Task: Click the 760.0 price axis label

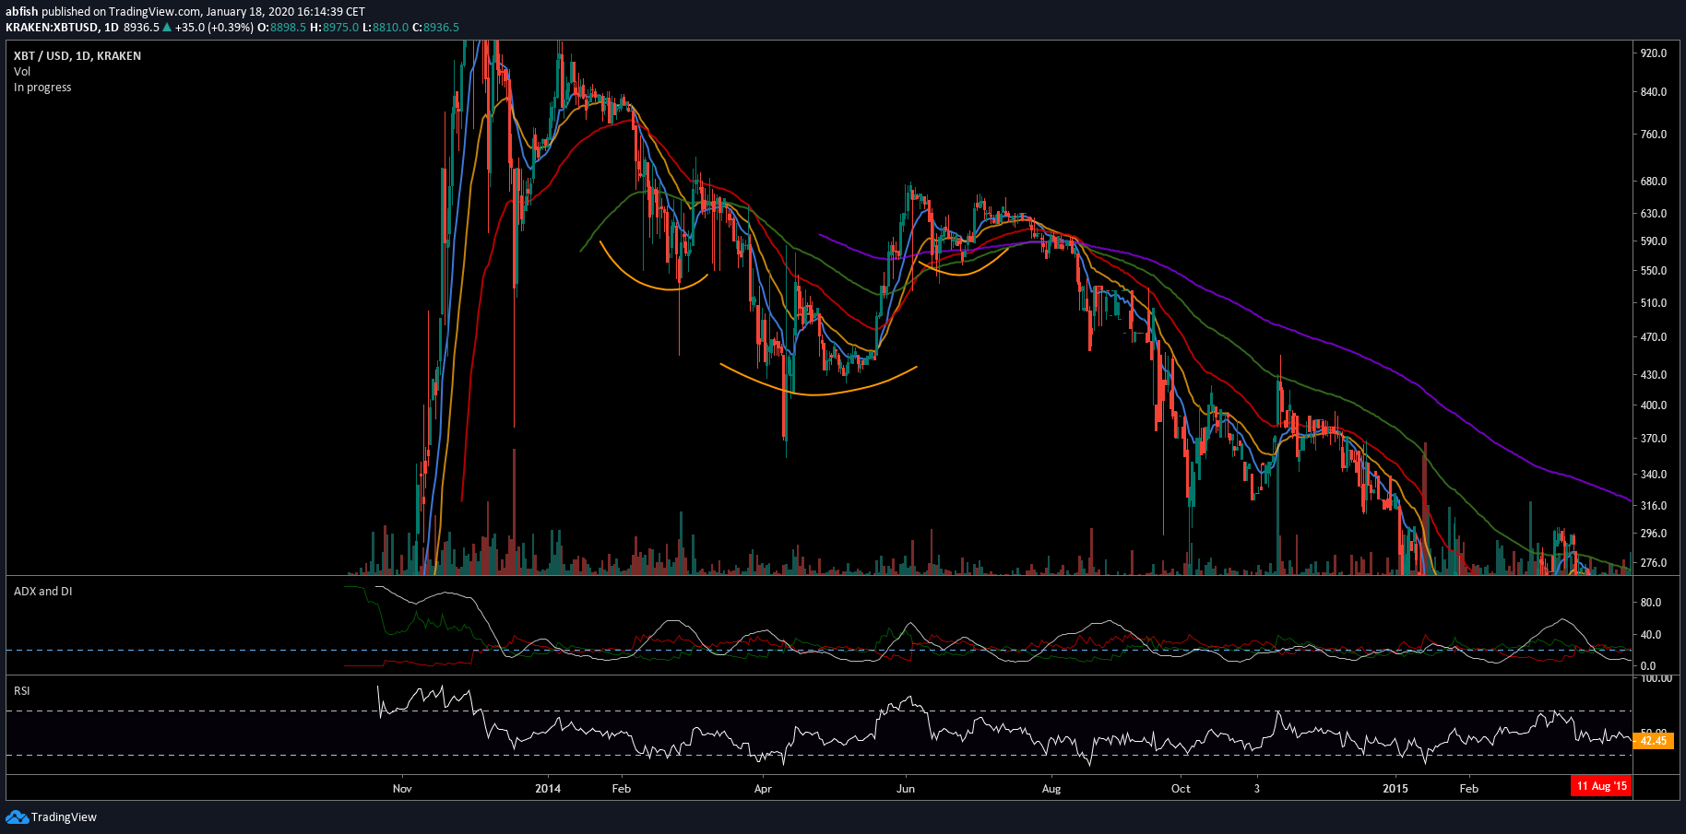Action: (x=1654, y=135)
